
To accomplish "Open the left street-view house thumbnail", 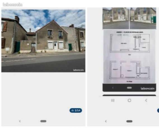I will (116, 18).
